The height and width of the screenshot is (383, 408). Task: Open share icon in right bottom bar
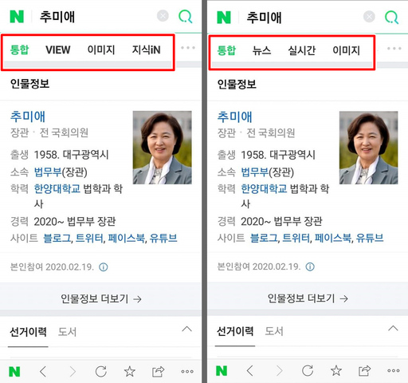pyautogui.click(x=364, y=371)
